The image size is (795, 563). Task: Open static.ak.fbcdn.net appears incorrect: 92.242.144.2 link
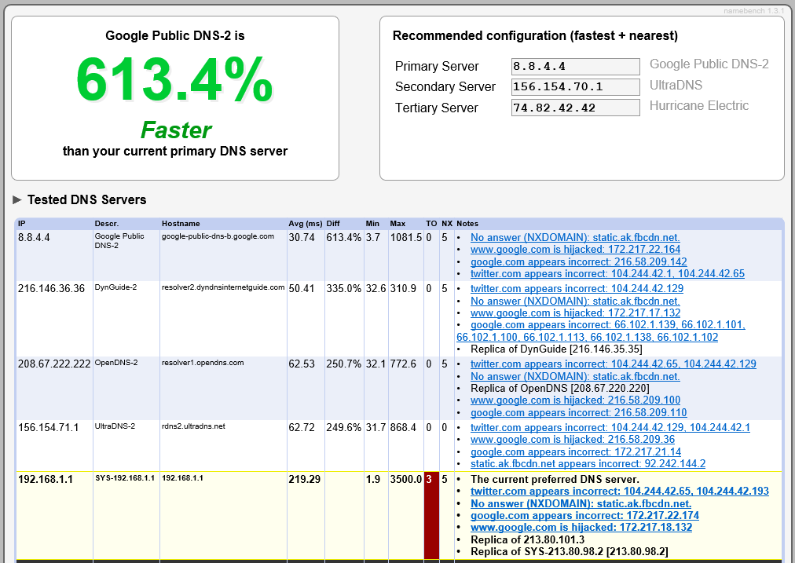(x=588, y=464)
